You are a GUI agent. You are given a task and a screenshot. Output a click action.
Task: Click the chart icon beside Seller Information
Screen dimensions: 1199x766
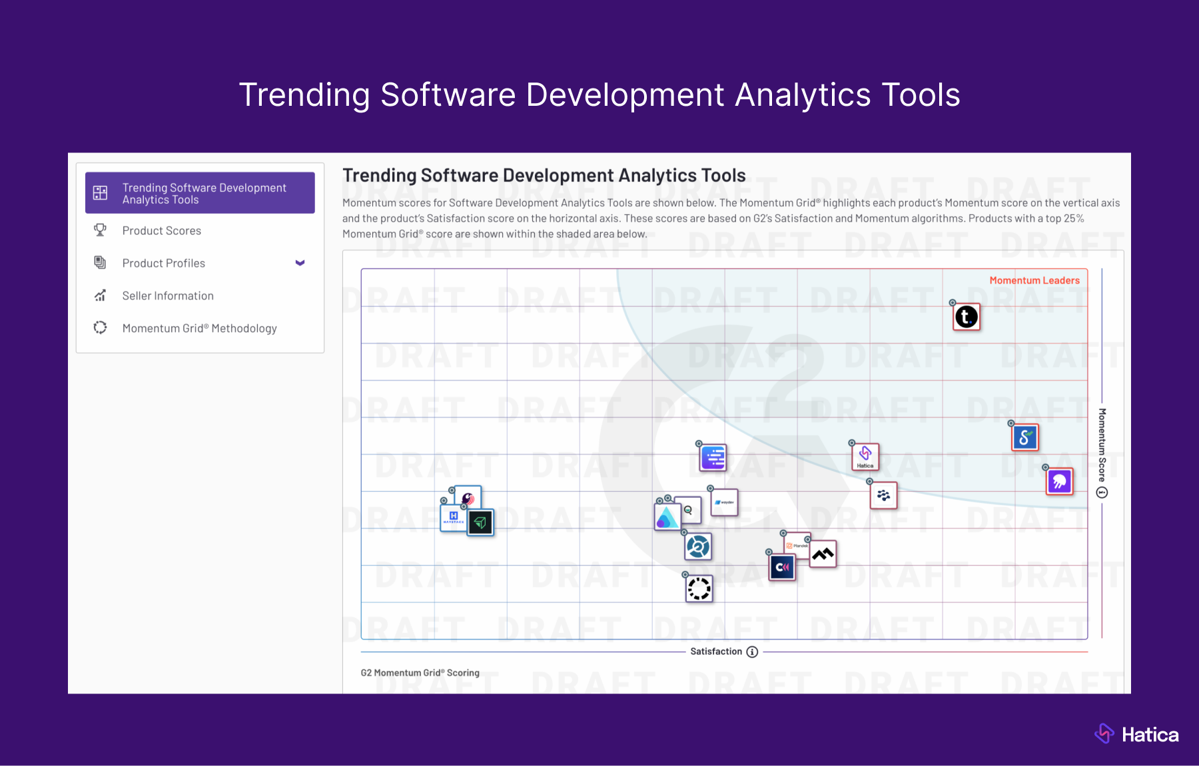[x=100, y=295]
